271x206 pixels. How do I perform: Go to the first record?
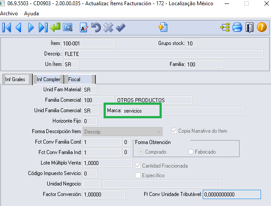point(7,27)
